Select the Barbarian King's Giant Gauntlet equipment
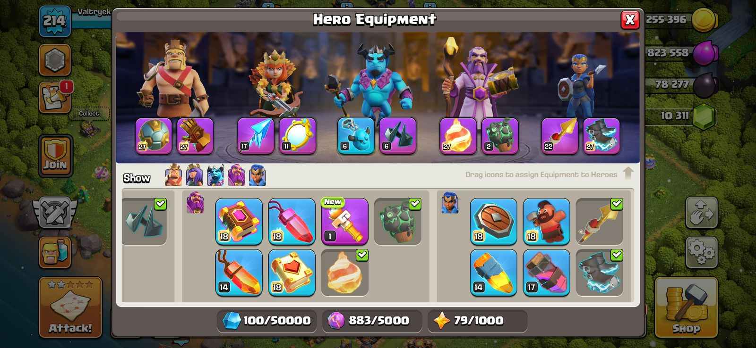This screenshot has width=756, height=348. (195, 136)
